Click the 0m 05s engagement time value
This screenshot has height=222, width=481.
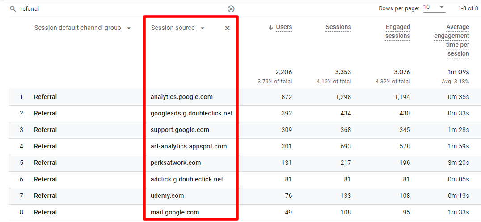(x=458, y=180)
